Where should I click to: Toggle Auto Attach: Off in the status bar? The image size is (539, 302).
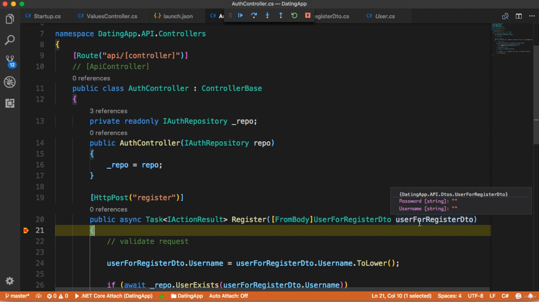point(228,296)
